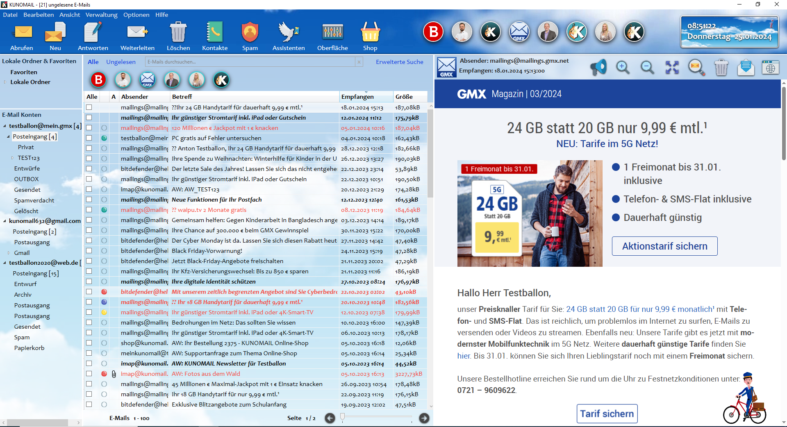Expand the Lokale Ordner tree node
Image resolution: width=787 pixels, height=427 pixels.
(x=5, y=82)
